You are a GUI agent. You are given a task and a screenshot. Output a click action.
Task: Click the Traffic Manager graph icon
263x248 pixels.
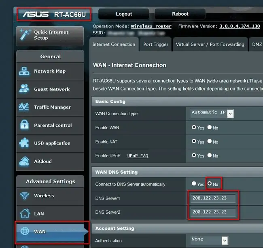(x=24, y=107)
